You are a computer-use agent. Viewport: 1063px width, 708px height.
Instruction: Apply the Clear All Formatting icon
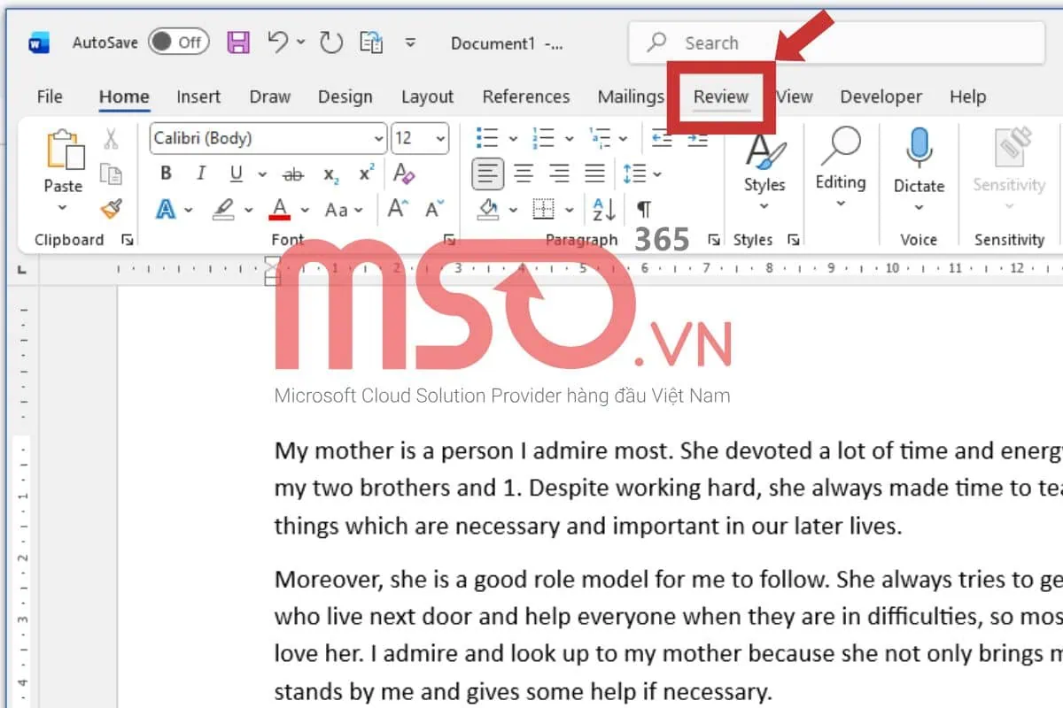[x=404, y=173]
